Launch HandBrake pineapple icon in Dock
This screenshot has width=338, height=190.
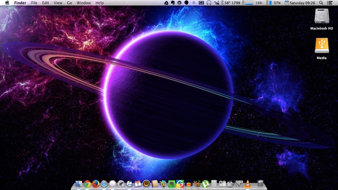pos(197,184)
